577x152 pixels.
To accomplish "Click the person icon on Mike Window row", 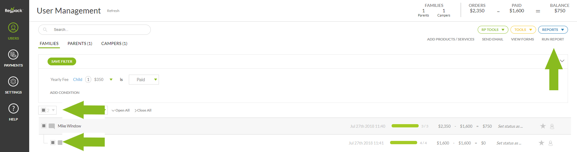I will pos(552,126).
